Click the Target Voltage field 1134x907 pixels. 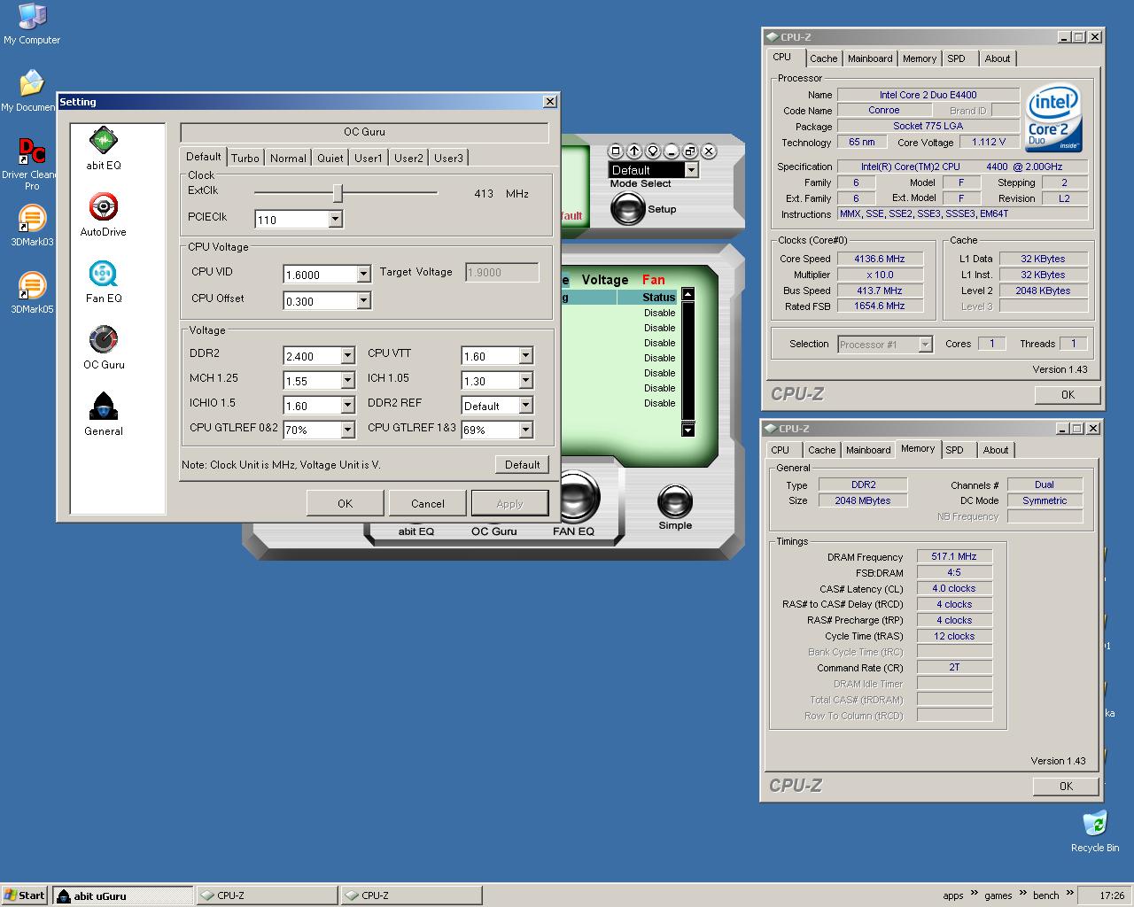pos(502,272)
